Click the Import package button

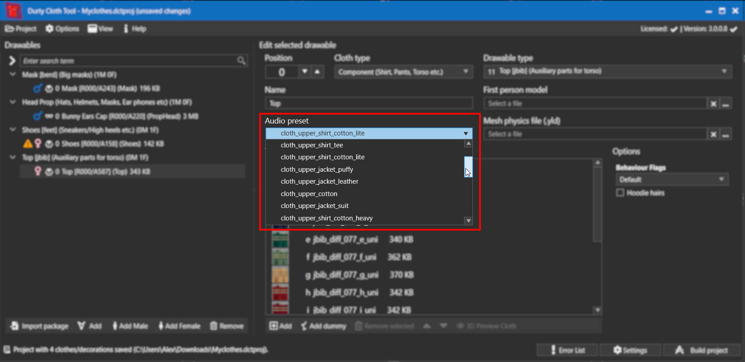[39, 326]
